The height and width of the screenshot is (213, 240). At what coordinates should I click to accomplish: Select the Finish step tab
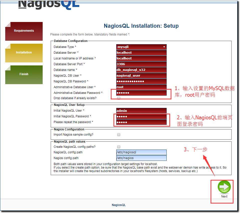[x=24, y=75]
